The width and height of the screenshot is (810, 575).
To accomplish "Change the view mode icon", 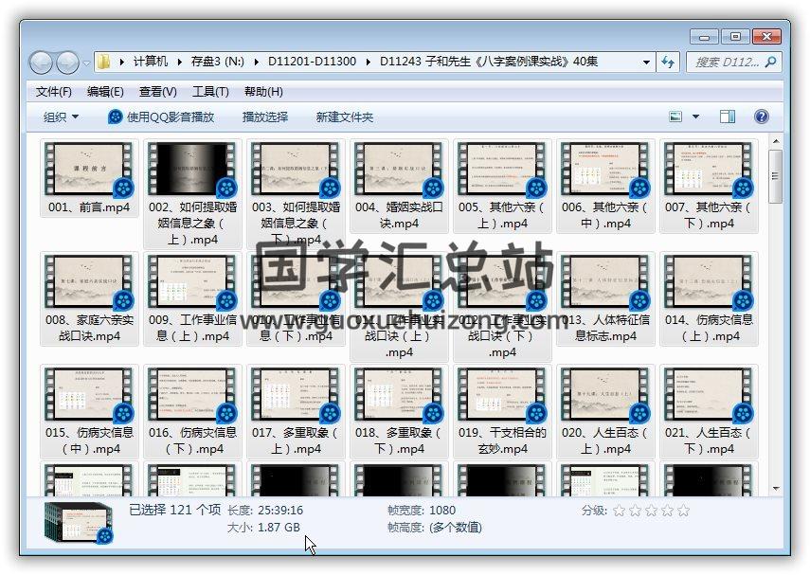I will point(675,117).
